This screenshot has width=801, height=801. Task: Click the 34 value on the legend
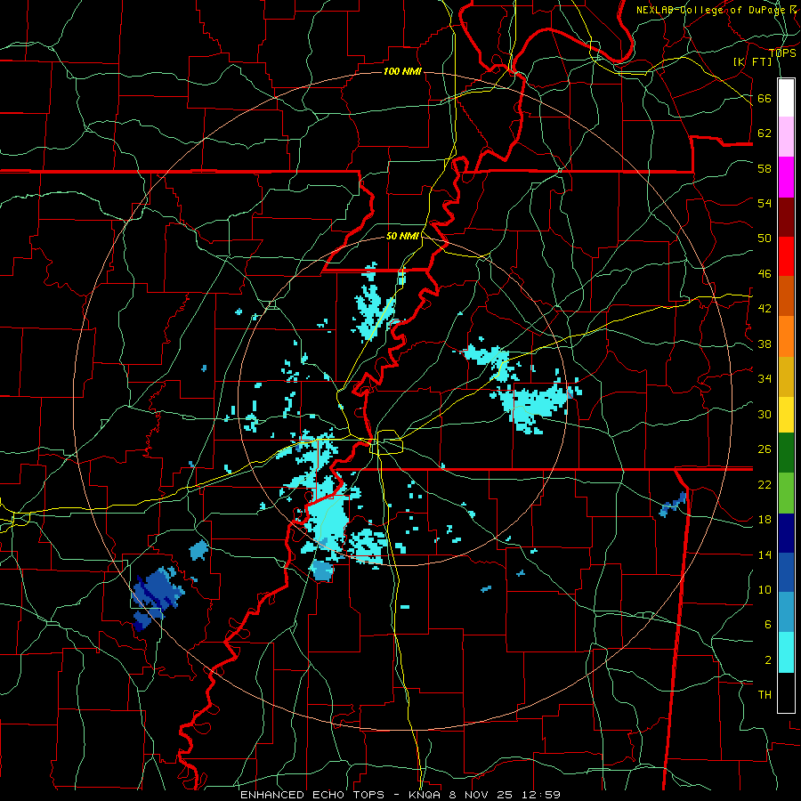765,379
